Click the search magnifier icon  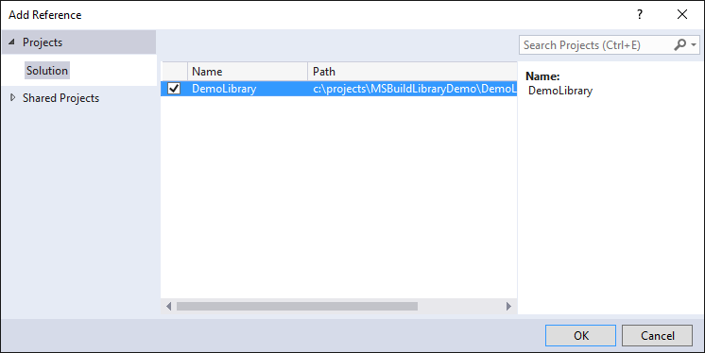tap(679, 44)
